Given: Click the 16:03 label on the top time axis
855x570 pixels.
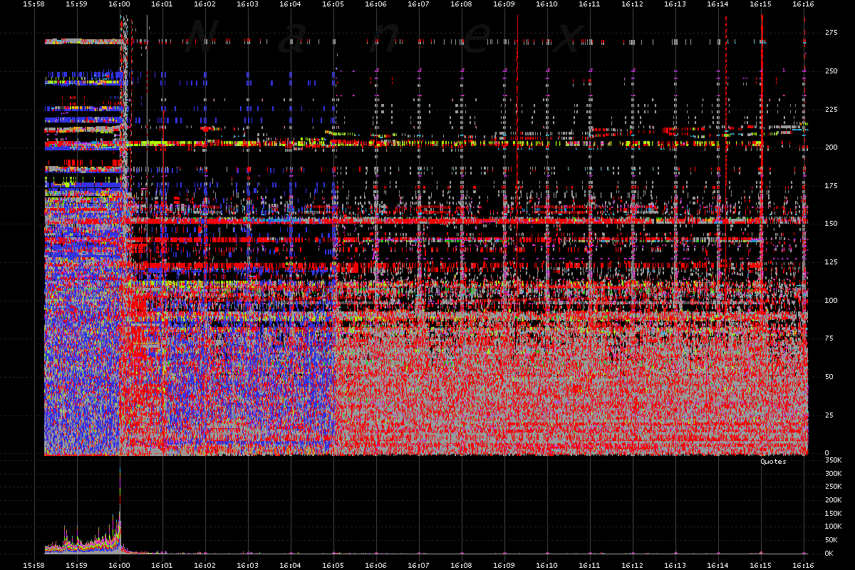Looking at the screenshot, I should click(x=247, y=4).
